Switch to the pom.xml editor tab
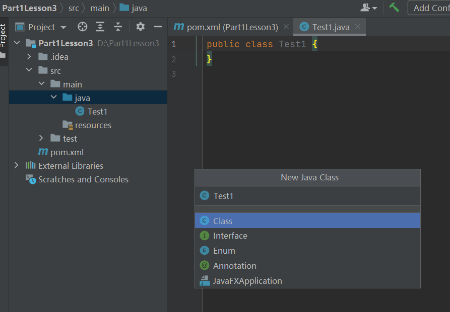Screen dimensions: 450x312 coord(226,27)
